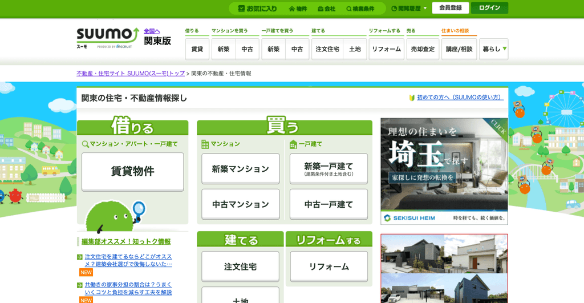Open the Sekisui Heim 埼玉 banner ad
Viewport: 584px width, 303px height.
(x=444, y=171)
